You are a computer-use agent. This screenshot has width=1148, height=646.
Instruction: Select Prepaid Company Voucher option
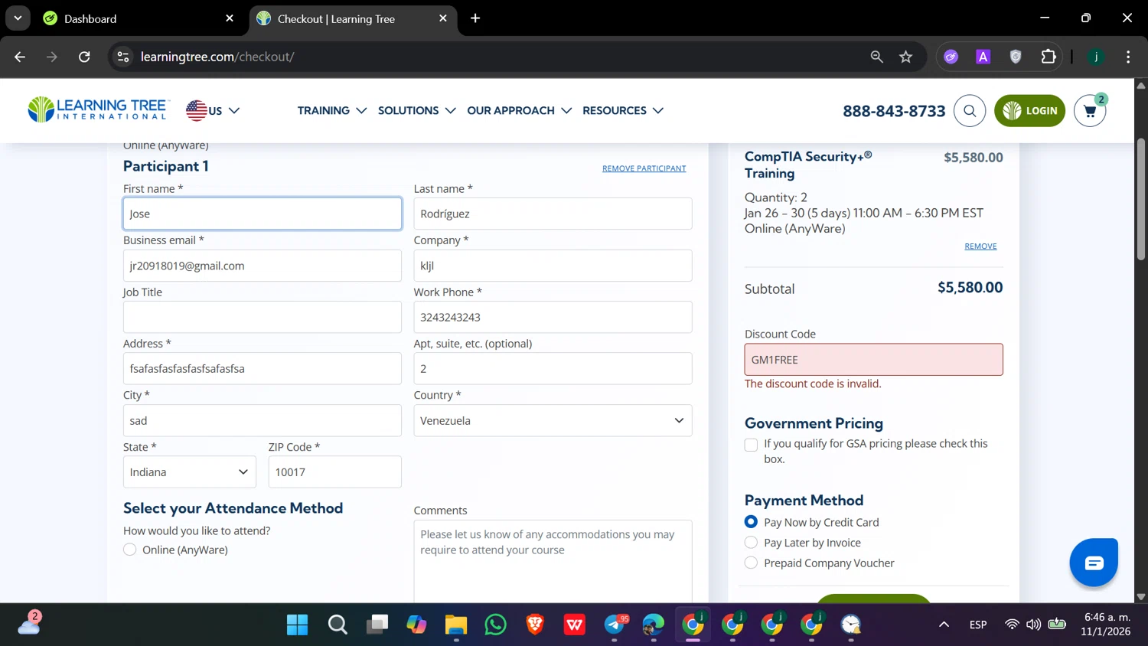pos(751,563)
